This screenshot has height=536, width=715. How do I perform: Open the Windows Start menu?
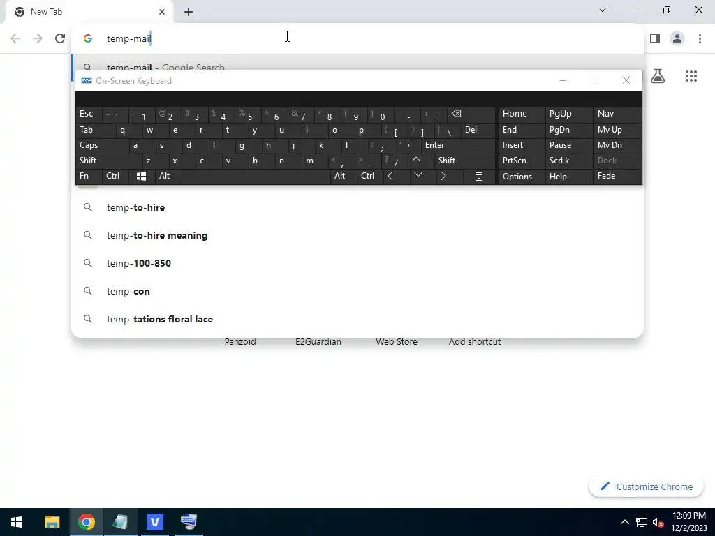pyautogui.click(x=17, y=522)
